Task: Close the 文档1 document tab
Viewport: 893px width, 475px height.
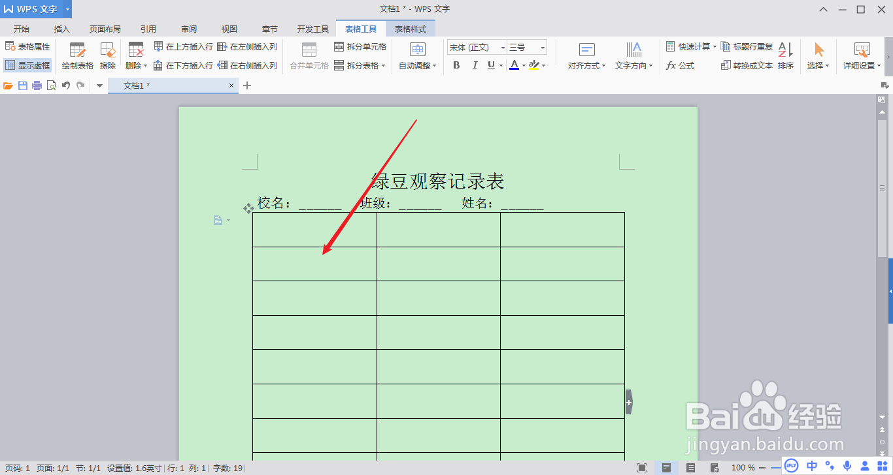Action: (231, 85)
